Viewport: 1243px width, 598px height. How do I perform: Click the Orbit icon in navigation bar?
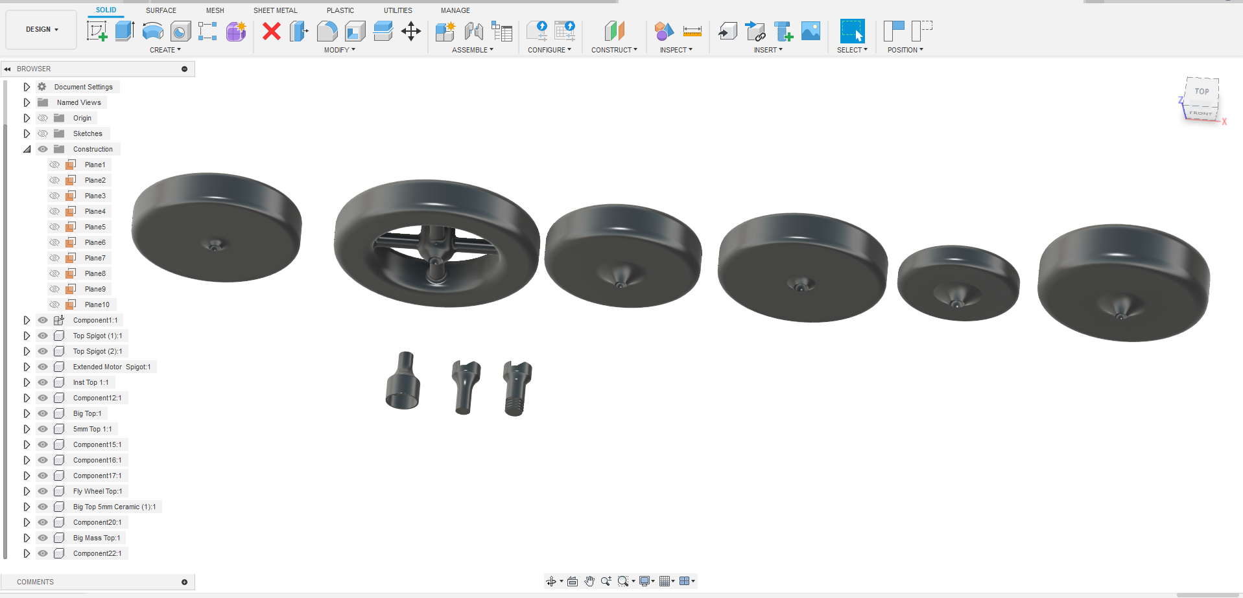(x=551, y=581)
